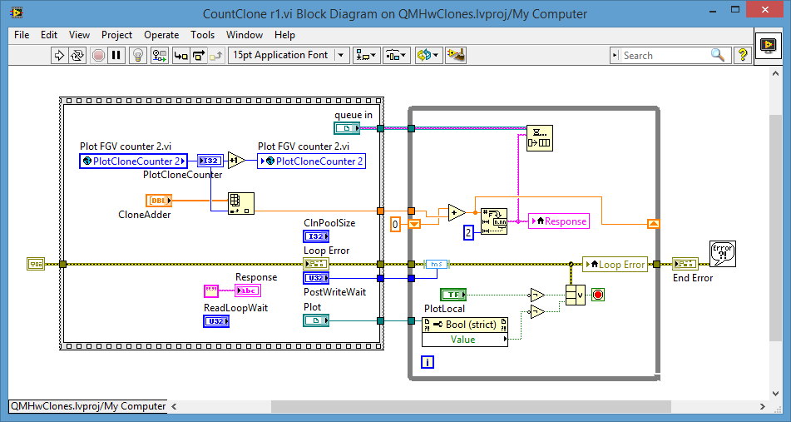This screenshot has width=791, height=422.
Task: Select the ReadLoopWait U32 terminal
Action: 216,321
